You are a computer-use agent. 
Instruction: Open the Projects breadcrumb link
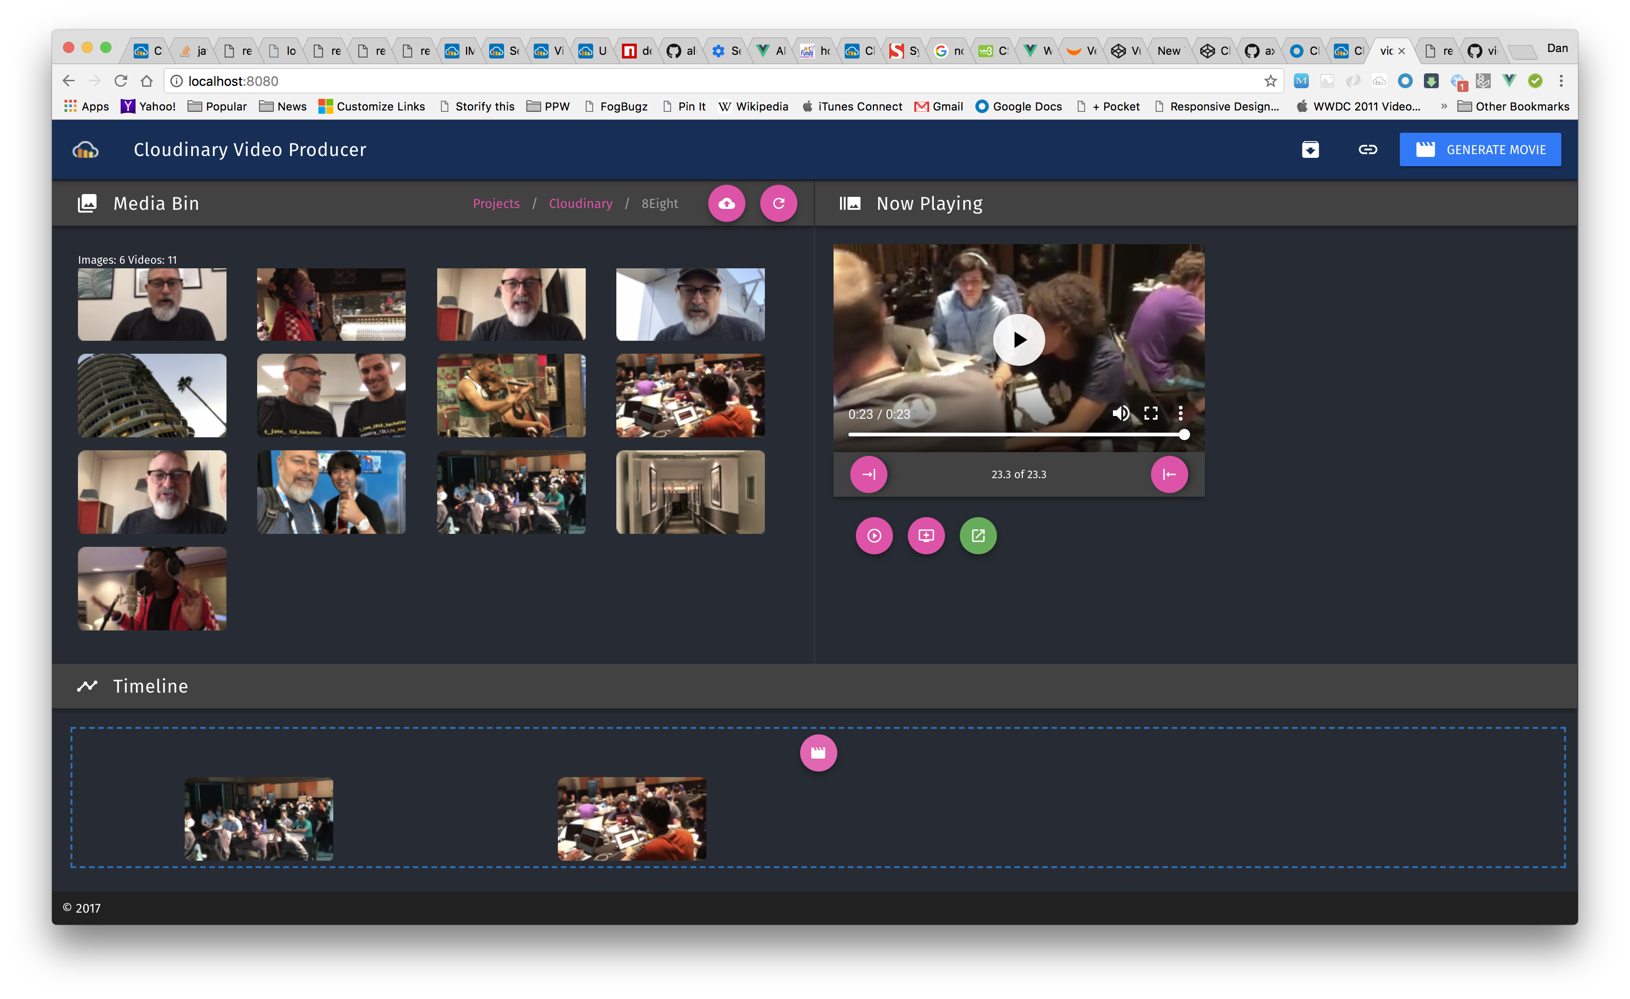click(496, 203)
